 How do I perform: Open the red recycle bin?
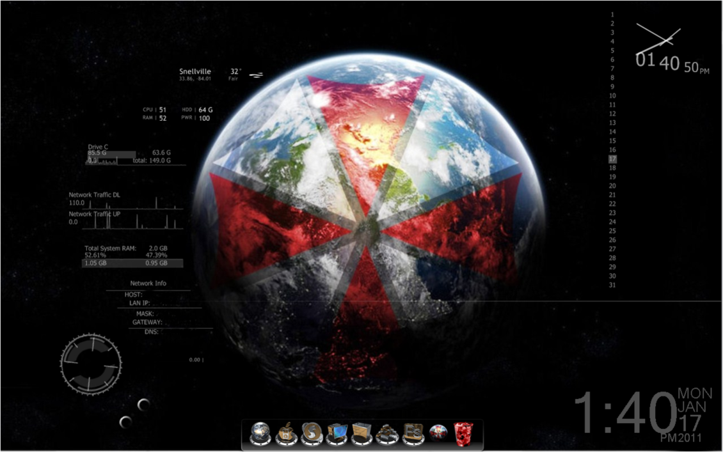coord(463,434)
